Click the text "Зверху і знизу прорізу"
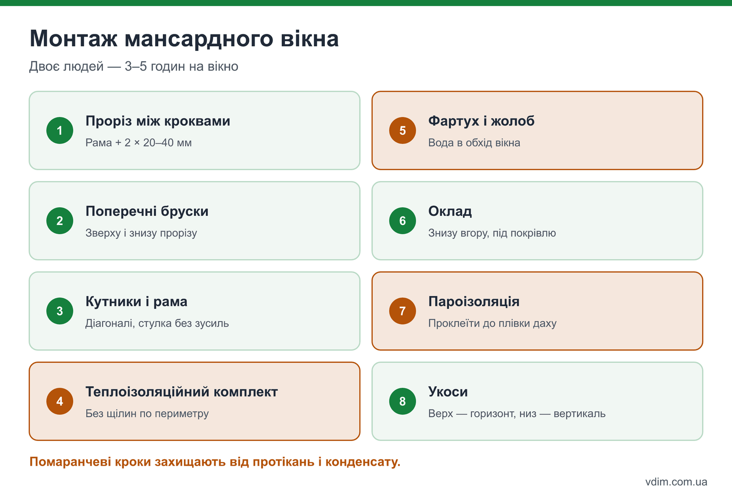Image resolution: width=732 pixels, height=500 pixels. click(141, 233)
